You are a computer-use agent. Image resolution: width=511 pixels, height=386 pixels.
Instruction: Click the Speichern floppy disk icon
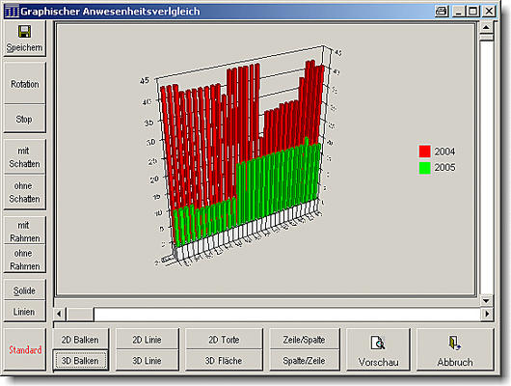24,32
